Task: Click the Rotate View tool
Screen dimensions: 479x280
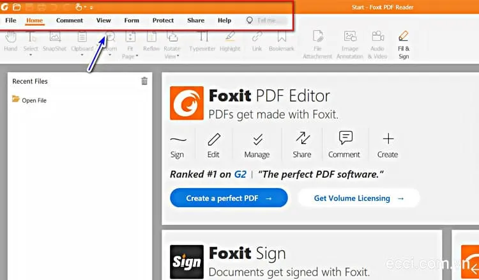Action: pos(172,44)
